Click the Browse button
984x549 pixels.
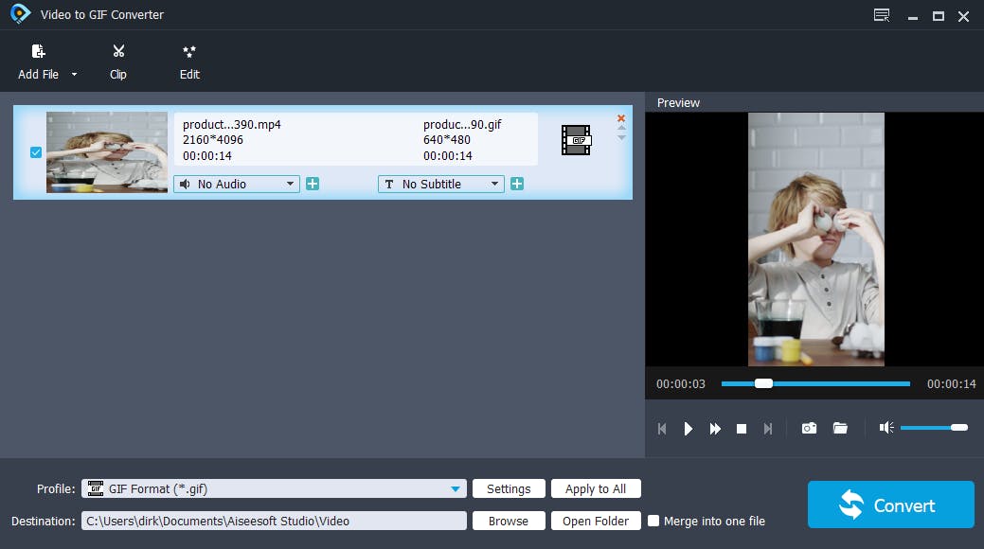[509, 521]
